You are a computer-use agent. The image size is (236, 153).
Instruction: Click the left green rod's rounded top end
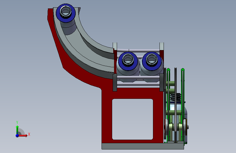pos(168,70)
